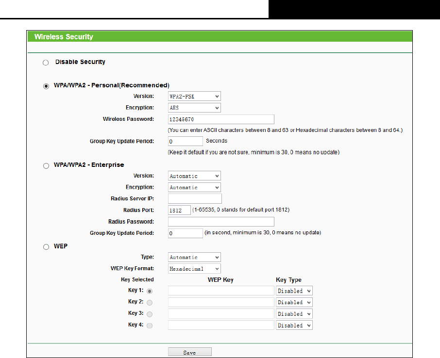Expand the Enterprise Encryption Automatic dropdown
Screen dimensions: 440x358
pos(194,187)
